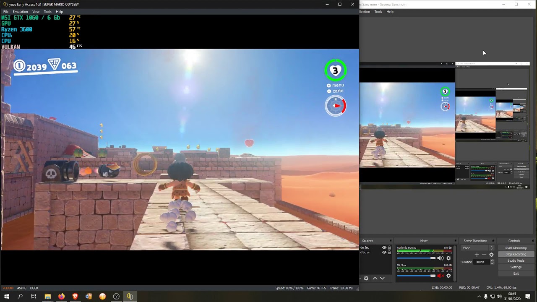Open Windows Start menu
The height and width of the screenshot is (302, 537).
click(6, 297)
